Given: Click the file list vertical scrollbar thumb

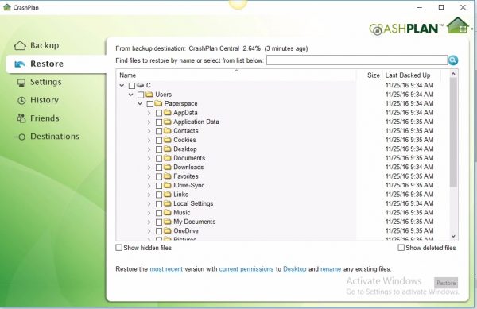Looking at the screenshot, I should [x=453, y=133].
